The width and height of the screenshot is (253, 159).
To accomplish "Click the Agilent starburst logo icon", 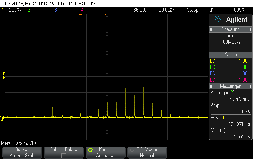I will tap(219, 20).
